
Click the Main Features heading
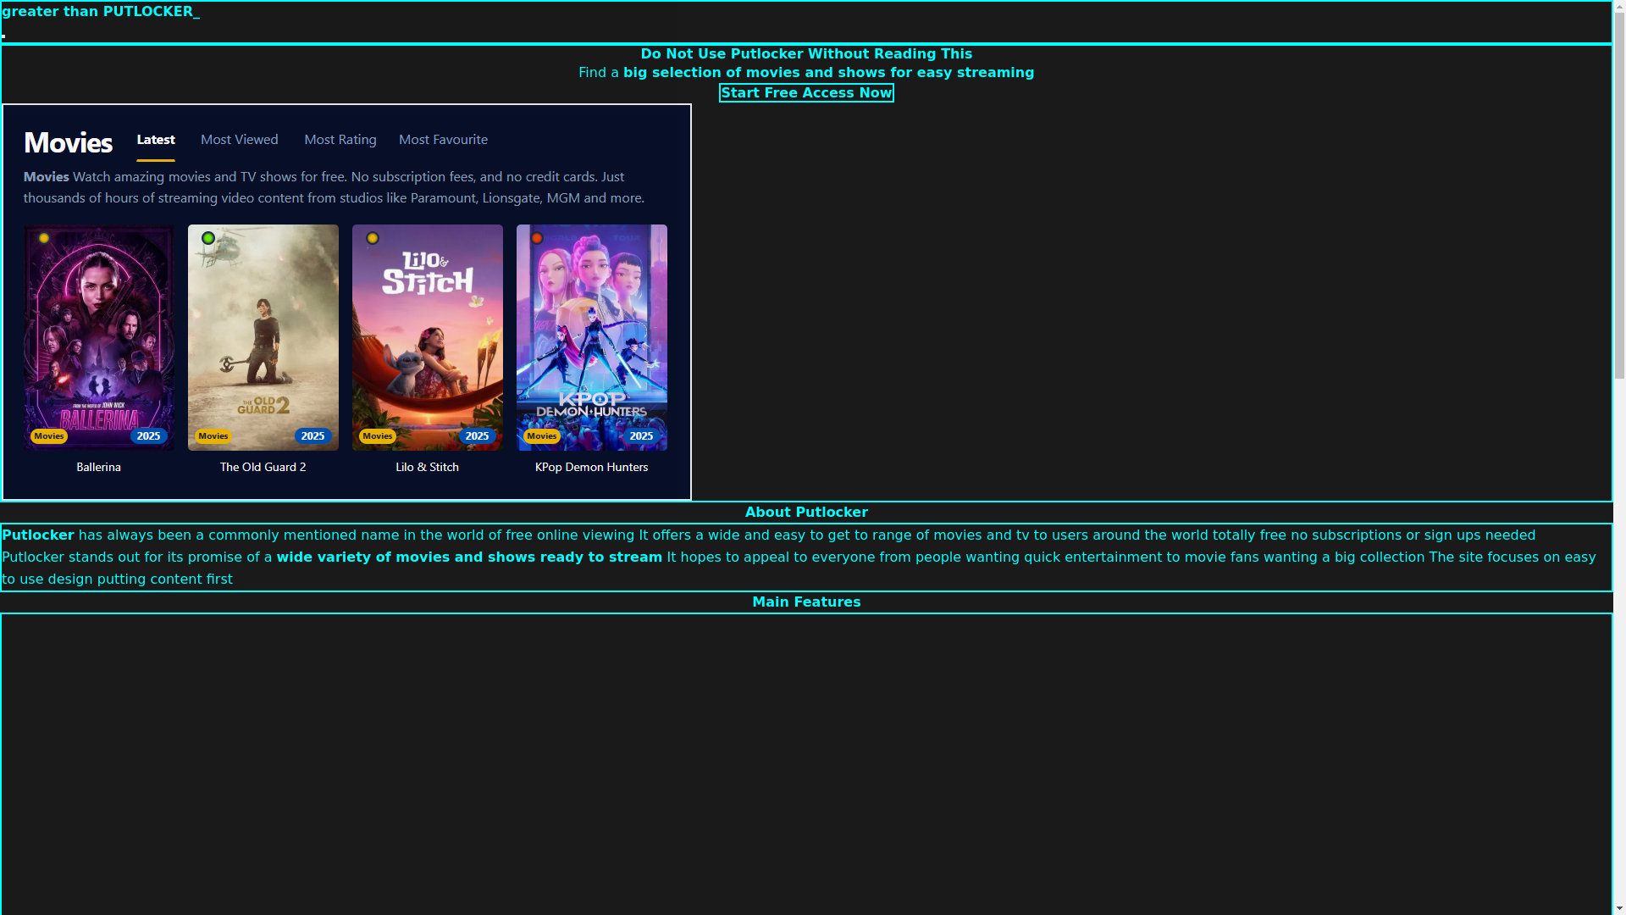[x=806, y=602]
